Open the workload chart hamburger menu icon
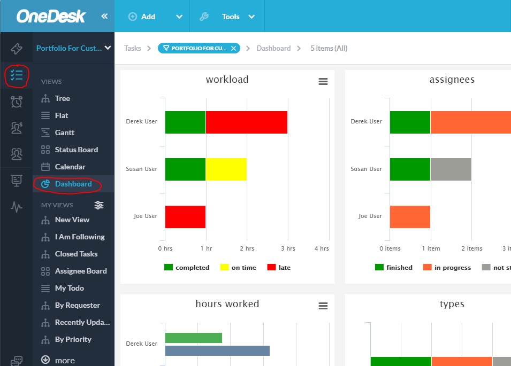 323,81
